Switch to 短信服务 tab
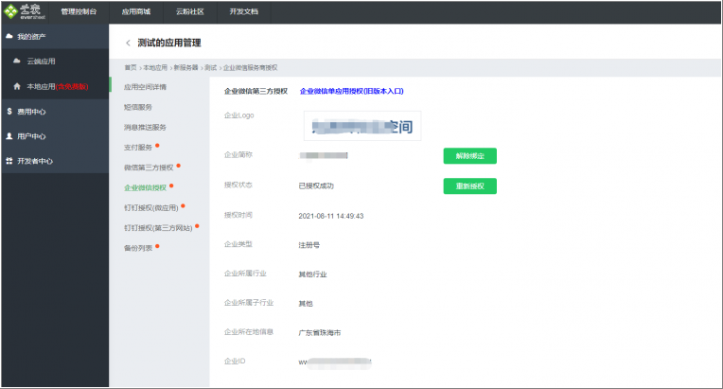Viewport: 723px width, 389px height. [x=138, y=107]
